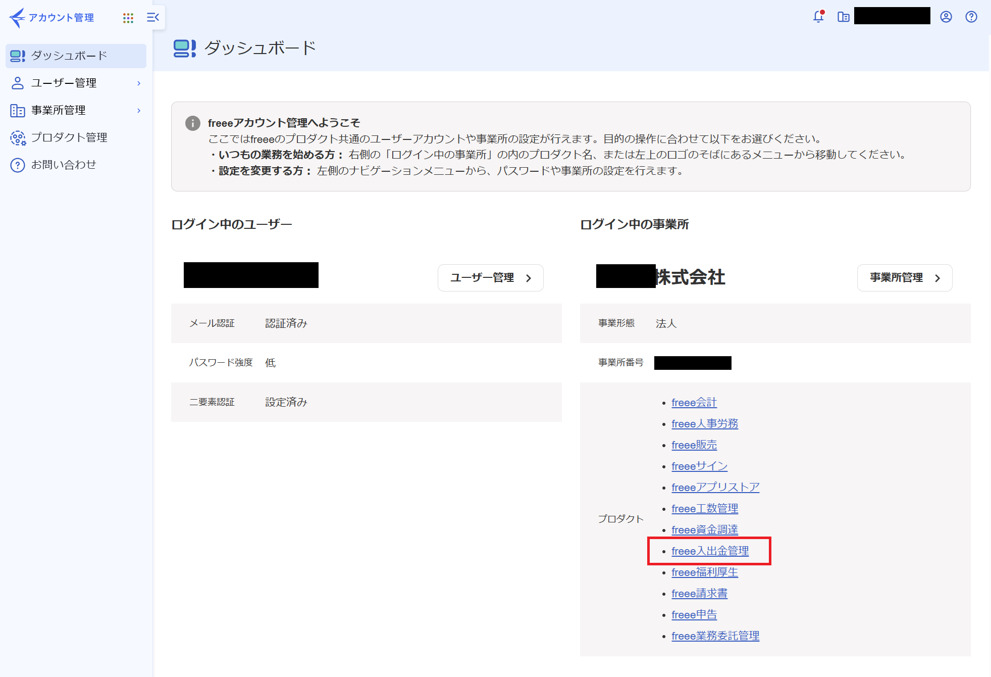Viewport: 991px width, 677px height.
Task: Click the 株式会社 company name
Action: pos(690,277)
